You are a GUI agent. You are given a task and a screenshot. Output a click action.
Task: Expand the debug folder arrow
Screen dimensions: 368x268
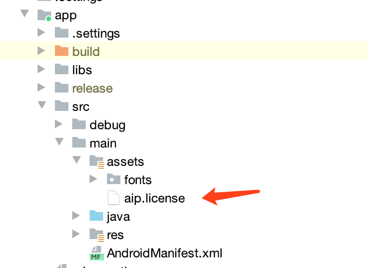point(59,124)
